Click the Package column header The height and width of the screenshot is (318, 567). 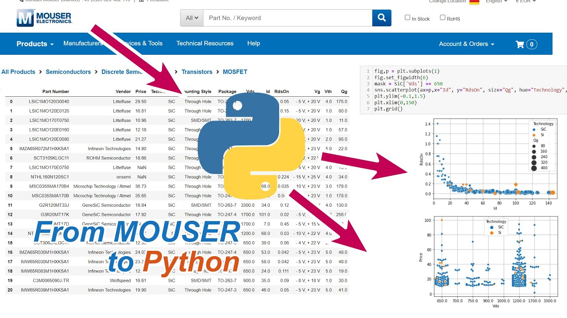227,91
